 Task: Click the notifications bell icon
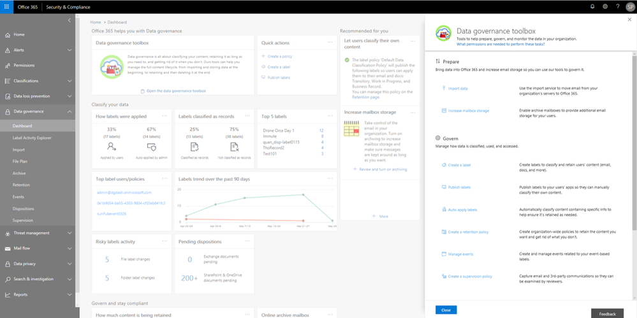pyautogui.click(x=592, y=7)
